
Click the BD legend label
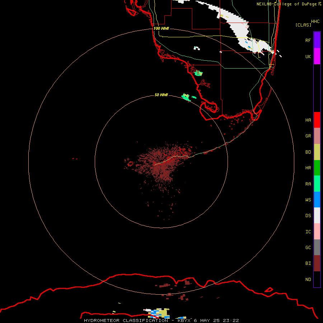tap(308, 152)
